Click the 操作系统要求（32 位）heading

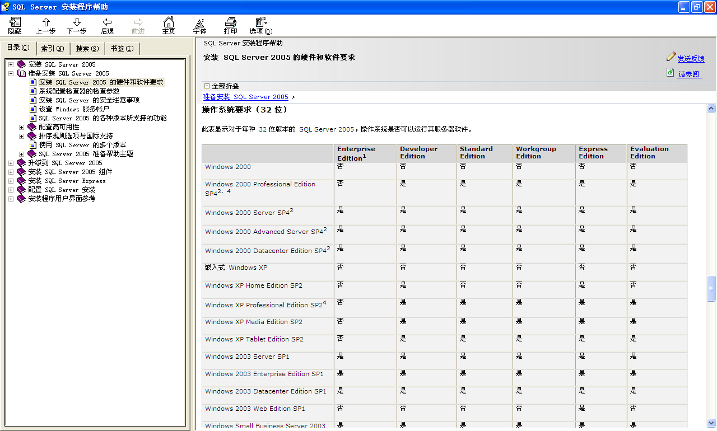(x=244, y=110)
